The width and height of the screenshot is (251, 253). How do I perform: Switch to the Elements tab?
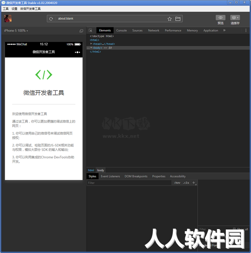pos(105,30)
